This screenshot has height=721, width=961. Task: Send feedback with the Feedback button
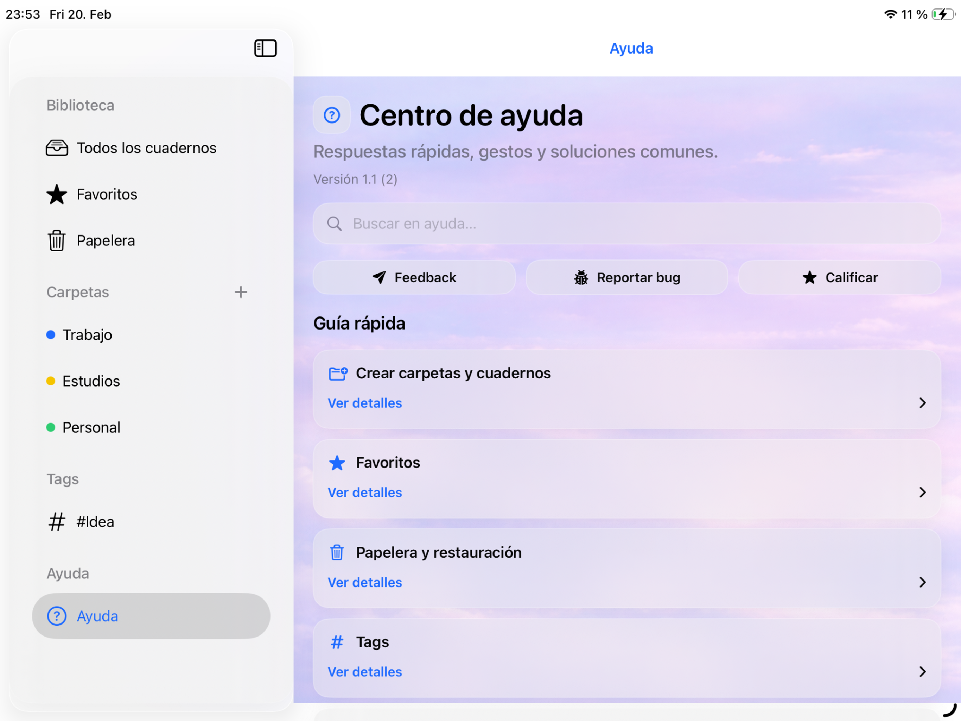click(414, 277)
